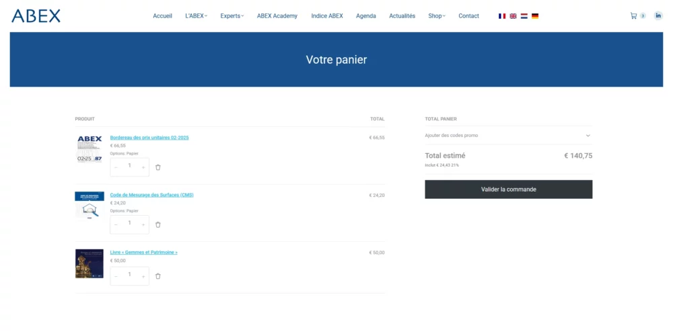Open the shopping cart icon in header
Image resolution: width=673 pixels, height=336 pixels.
633,16
